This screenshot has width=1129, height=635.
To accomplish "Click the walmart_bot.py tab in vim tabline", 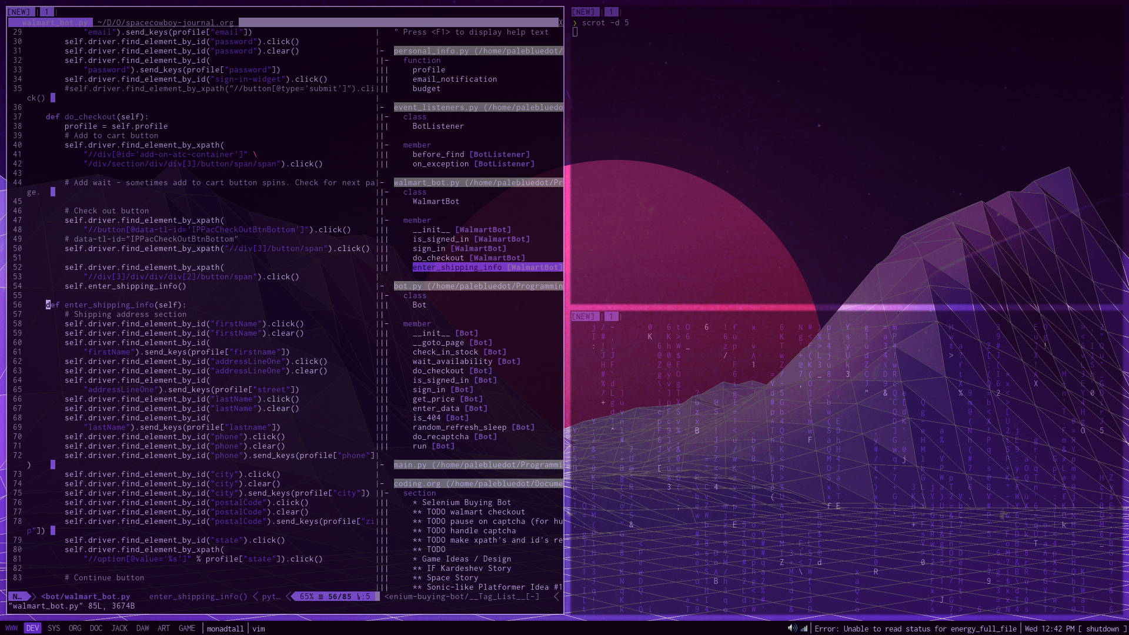I will [55, 22].
